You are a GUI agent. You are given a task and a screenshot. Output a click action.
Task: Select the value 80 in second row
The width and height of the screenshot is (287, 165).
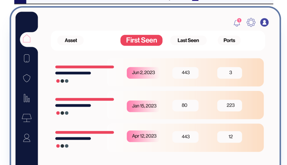185,106
